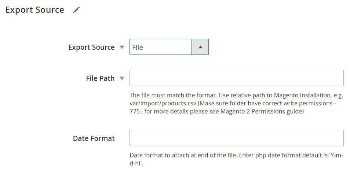Click 'Make sure folder have correct write permissions' text

(266, 104)
